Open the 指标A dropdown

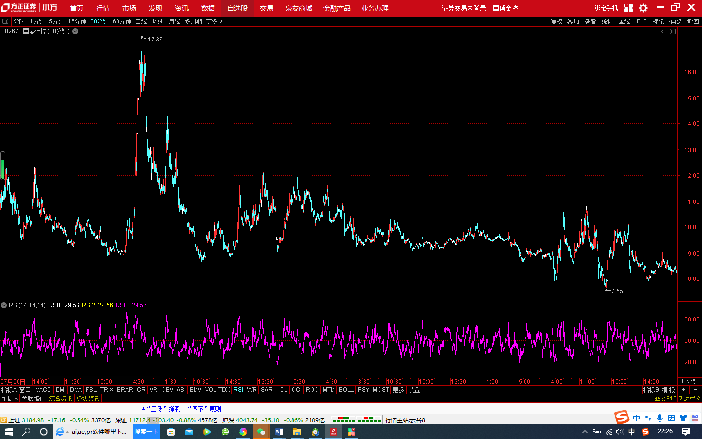click(9, 390)
